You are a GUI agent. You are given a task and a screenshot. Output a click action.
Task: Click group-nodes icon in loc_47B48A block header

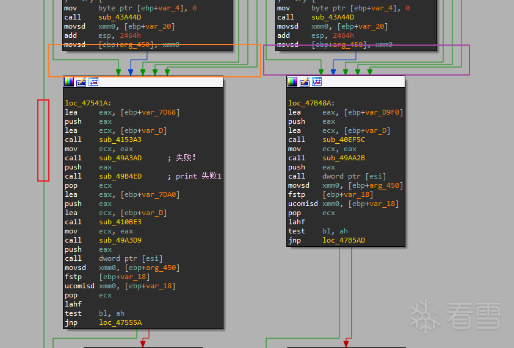pos(317,82)
